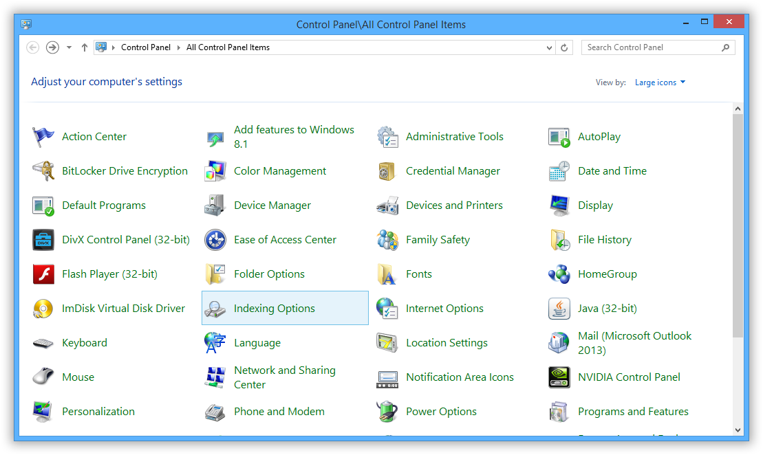Click the Indexing Options magnifier icon
This screenshot has width=763, height=455.
tap(215, 309)
